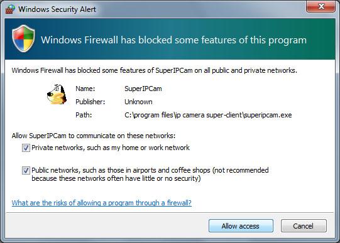
Task: Click the 'Publisher:' field label
Action: click(90, 102)
